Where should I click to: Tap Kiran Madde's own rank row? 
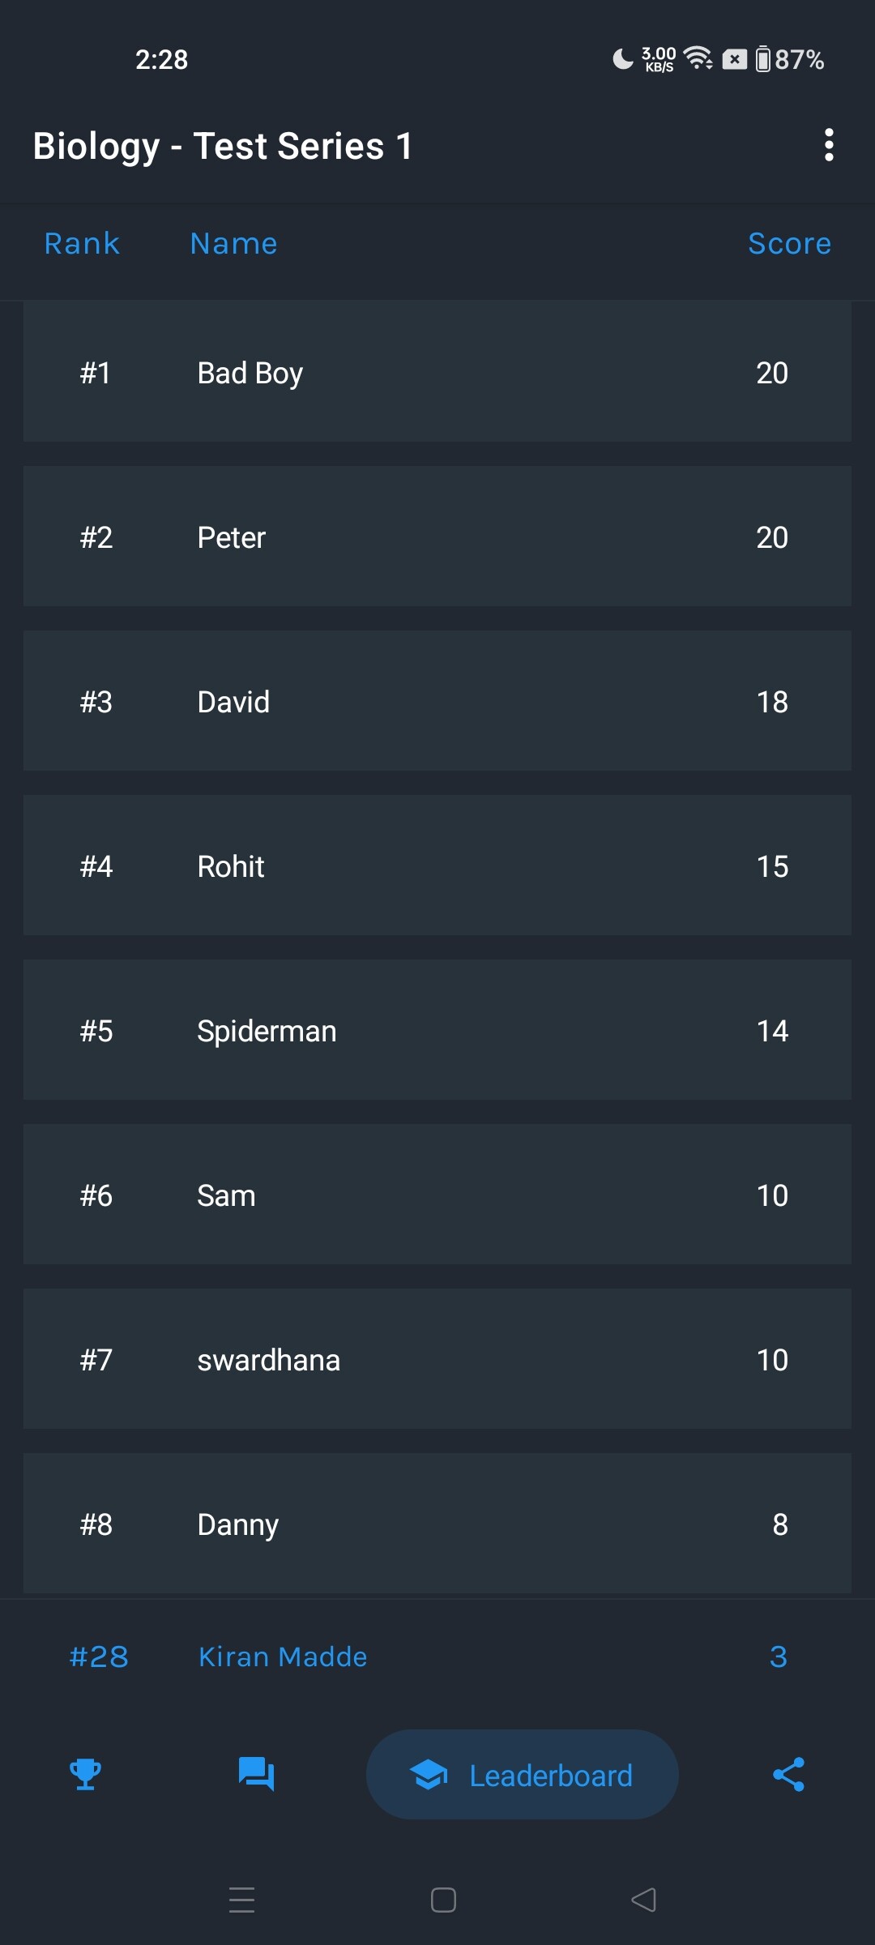(x=437, y=1656)
